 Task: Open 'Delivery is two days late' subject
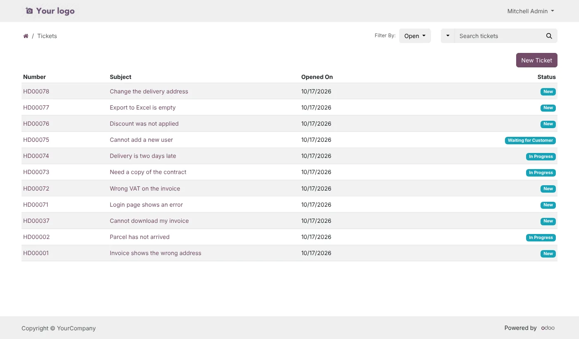(x=143, y=156)
